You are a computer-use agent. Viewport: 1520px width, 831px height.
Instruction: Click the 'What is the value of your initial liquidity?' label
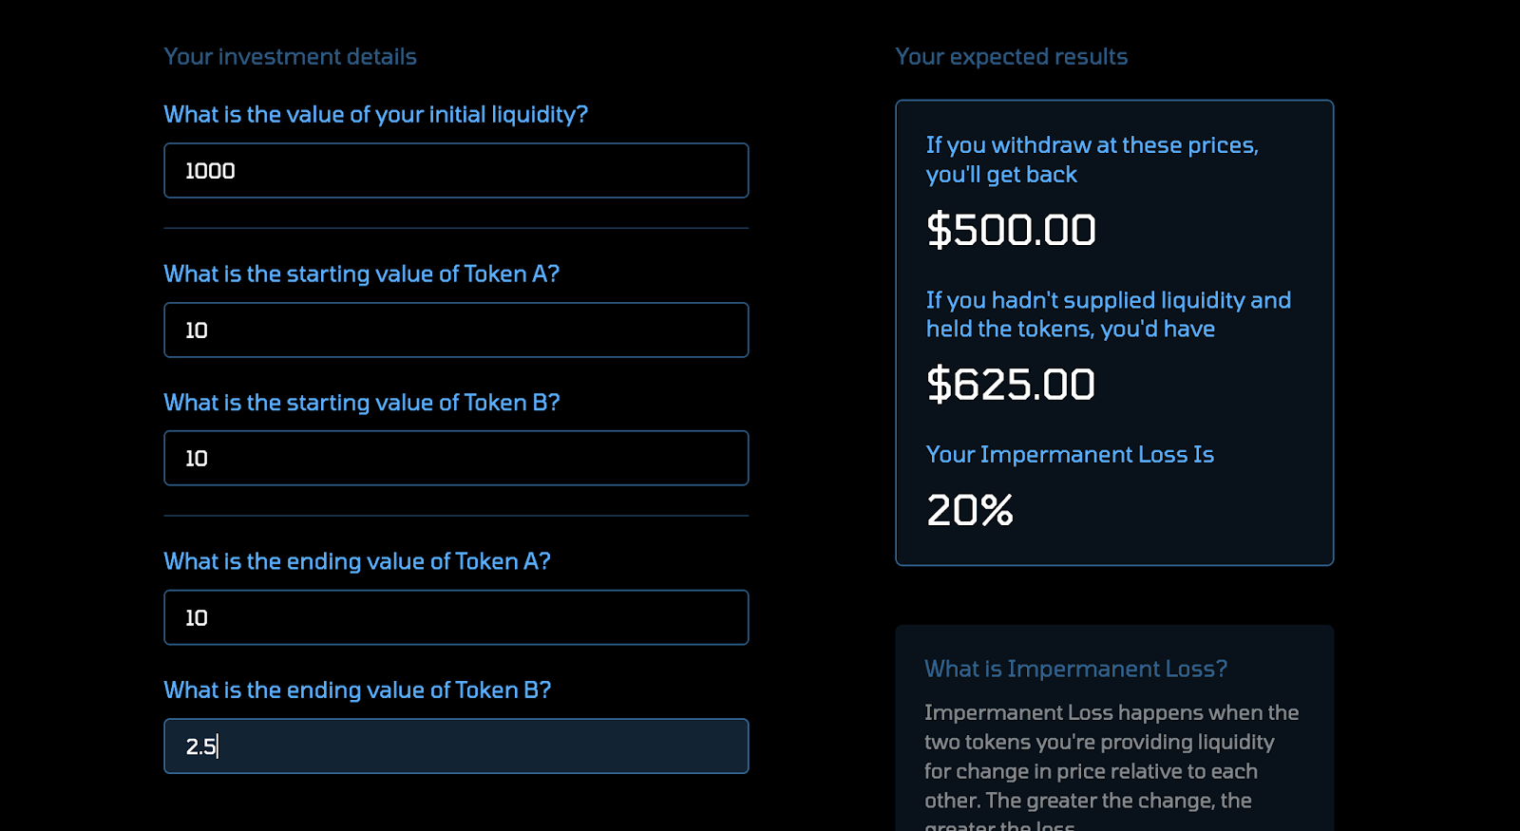coord(375,114)
